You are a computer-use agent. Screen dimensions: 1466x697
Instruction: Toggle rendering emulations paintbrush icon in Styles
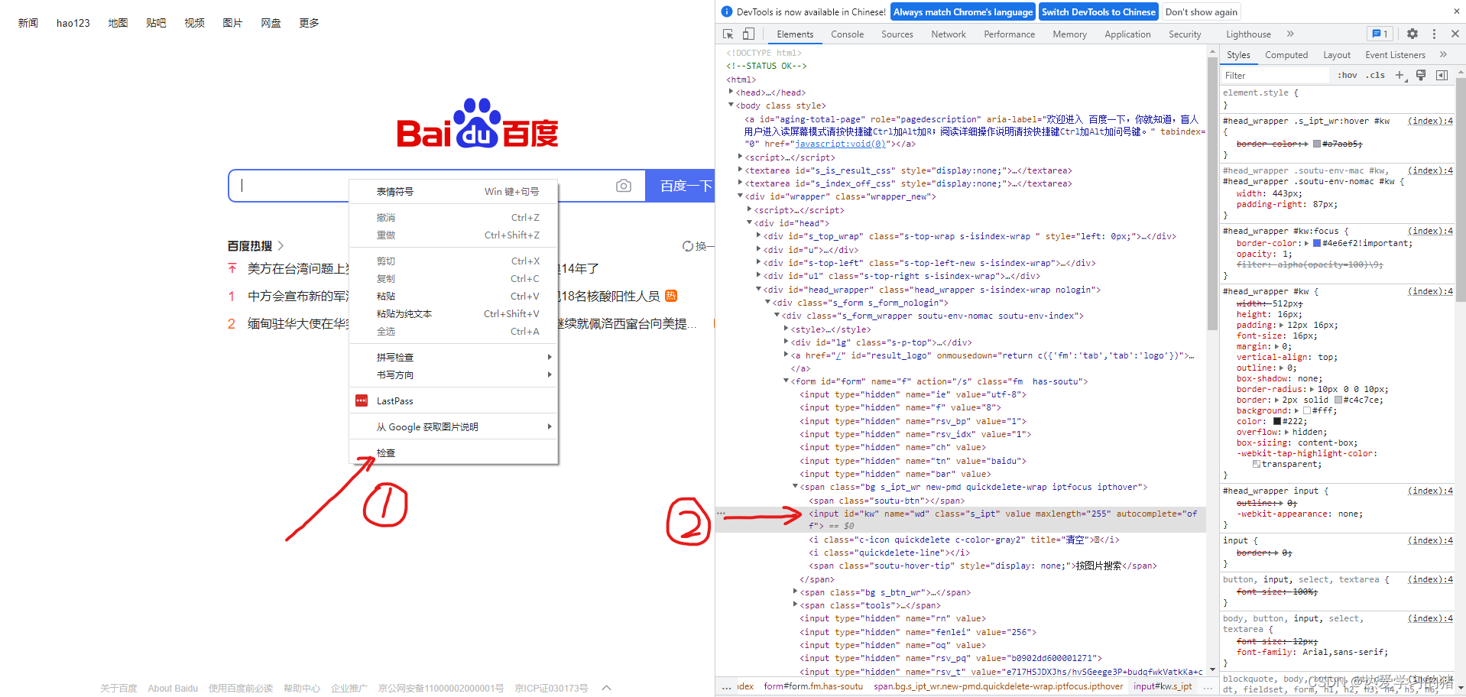pyautogui.click(x=1421, y=75)
